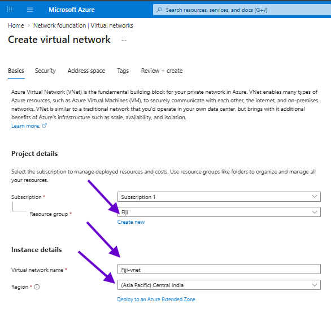The image size is (331, 321).
Task: Click the search magnifier icon
Action: 159,10
